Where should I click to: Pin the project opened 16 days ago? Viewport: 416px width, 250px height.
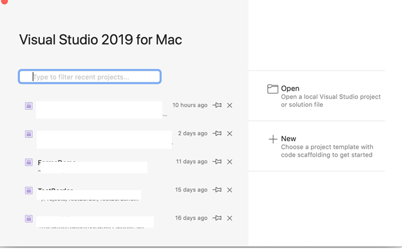(x=217, y=218)
